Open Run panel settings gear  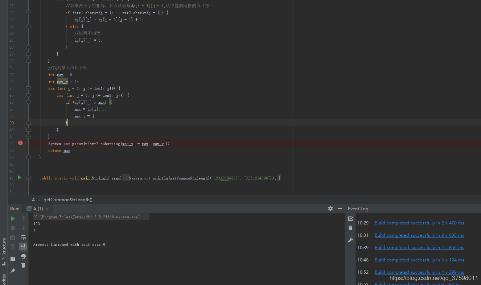[x=330, y=208]
